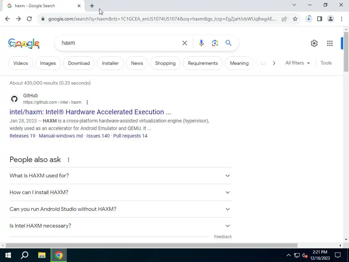
Task: Open Google quick settings gear
Action: [x=314, y=43]
